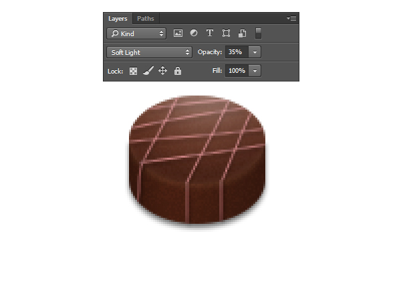This screenshot has width=401, height=300.
Task: Toggle lock transparent pixels
Action: tap(134, 70)
